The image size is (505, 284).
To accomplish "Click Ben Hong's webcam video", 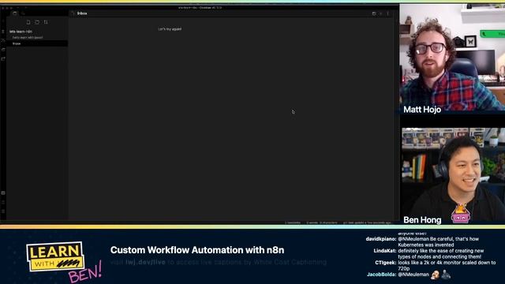I will click(x=453, y=176).
